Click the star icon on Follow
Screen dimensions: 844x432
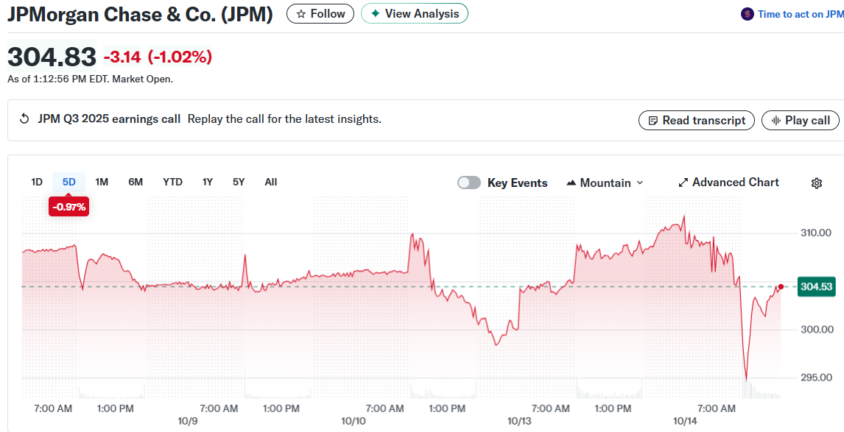pyautogui.click(x=300, y=14)
